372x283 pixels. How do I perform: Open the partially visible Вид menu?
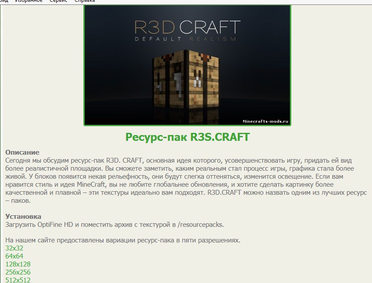[x=4, y=1]
